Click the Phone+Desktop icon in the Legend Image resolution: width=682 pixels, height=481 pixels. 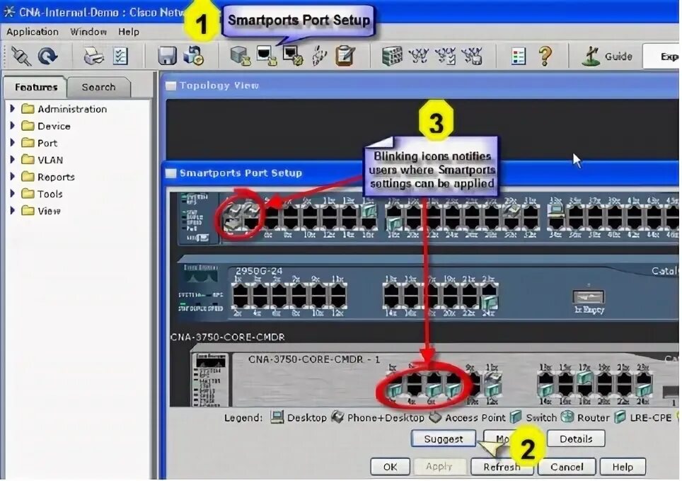click(x=337, y=417)
